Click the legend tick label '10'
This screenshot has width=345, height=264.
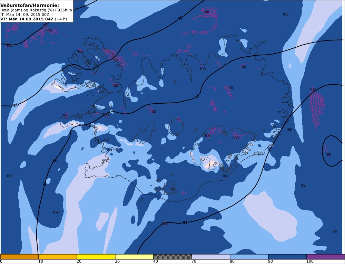click(x=40, y=262)
